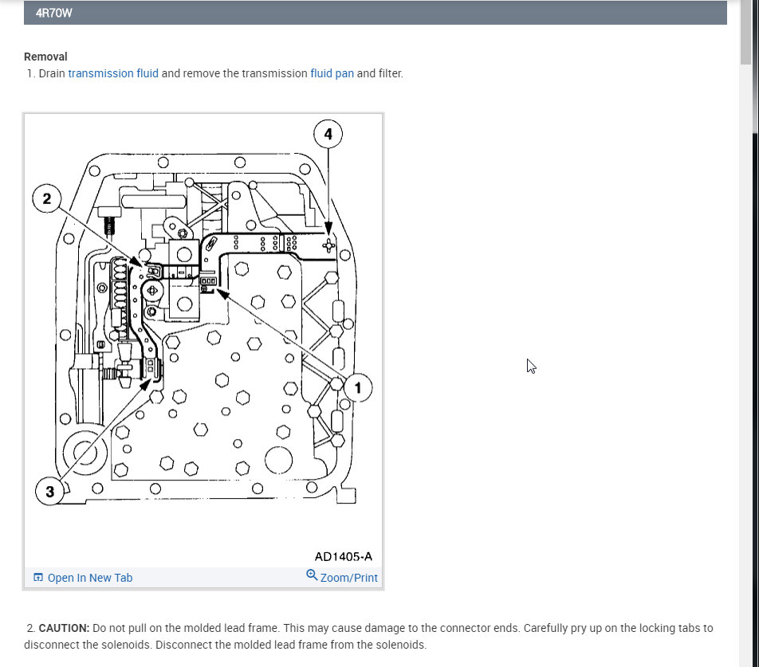Image resolution: width=759 pixels, height=667 pixels.
Task: Click callout number 4 in the diagram
Action: click(x=328, y=134)
